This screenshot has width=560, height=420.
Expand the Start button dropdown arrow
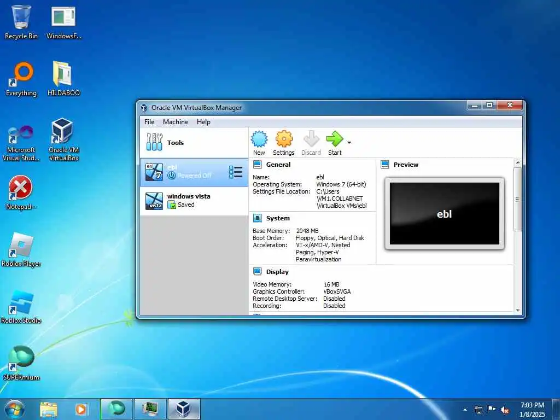[349, 143]
